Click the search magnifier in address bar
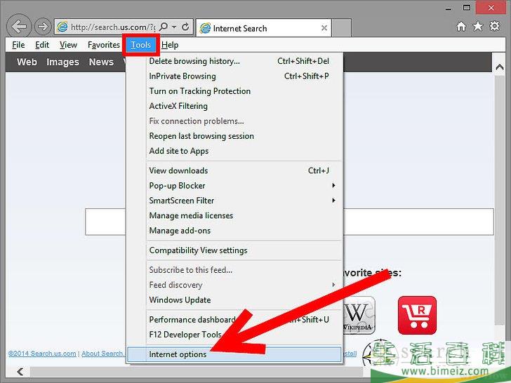The height and width of the screenshot is (383, 511). (x=164, y=27)
